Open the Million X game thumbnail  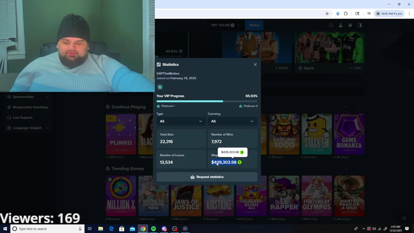[121, 196]
